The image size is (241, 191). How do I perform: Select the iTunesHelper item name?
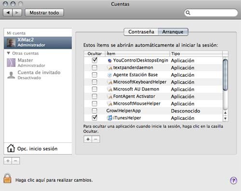coord(127,118)
